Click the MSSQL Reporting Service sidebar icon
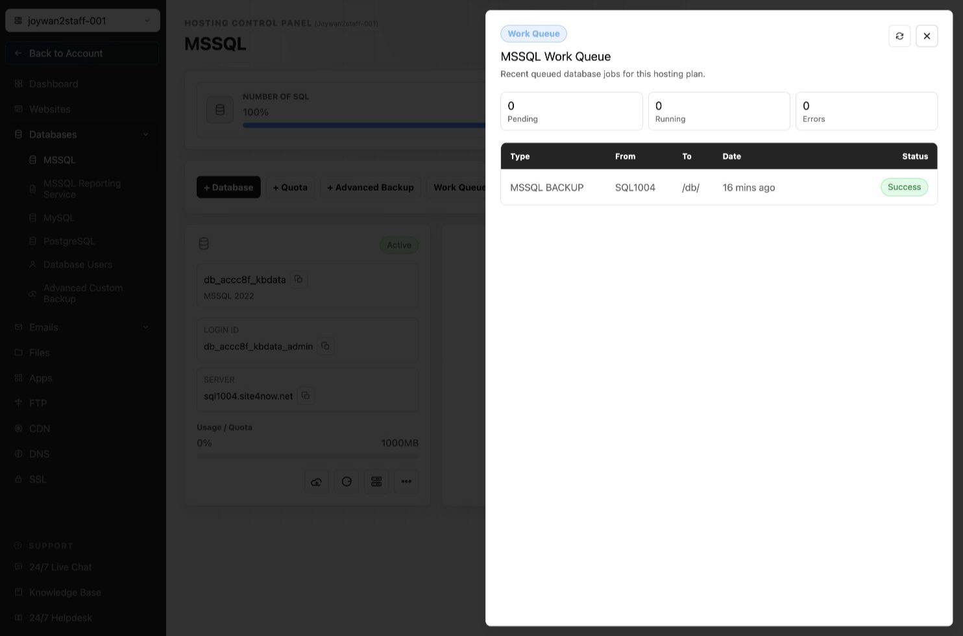Screen dimensions: 963x636 [32, 189]
